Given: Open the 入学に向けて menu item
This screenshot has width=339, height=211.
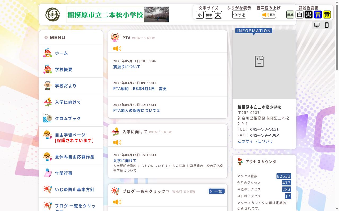Looking at the screenshot, I should point(71,102).
